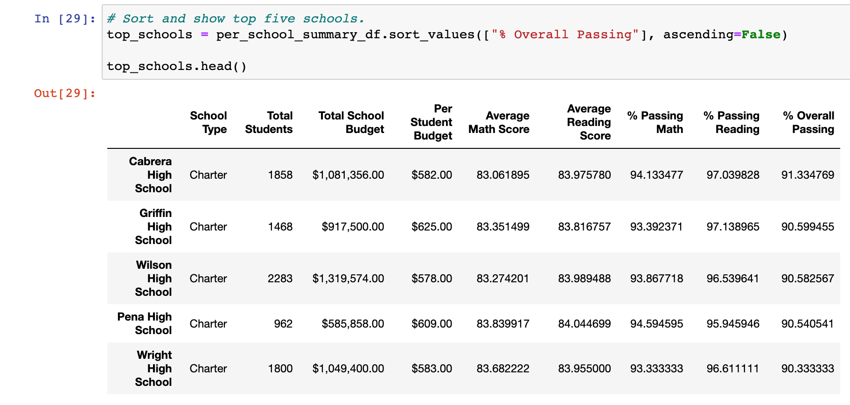Click the budget value $1,319,574.00
The width and height of the screenshot is (850, 405).
[x=348, y=279]
